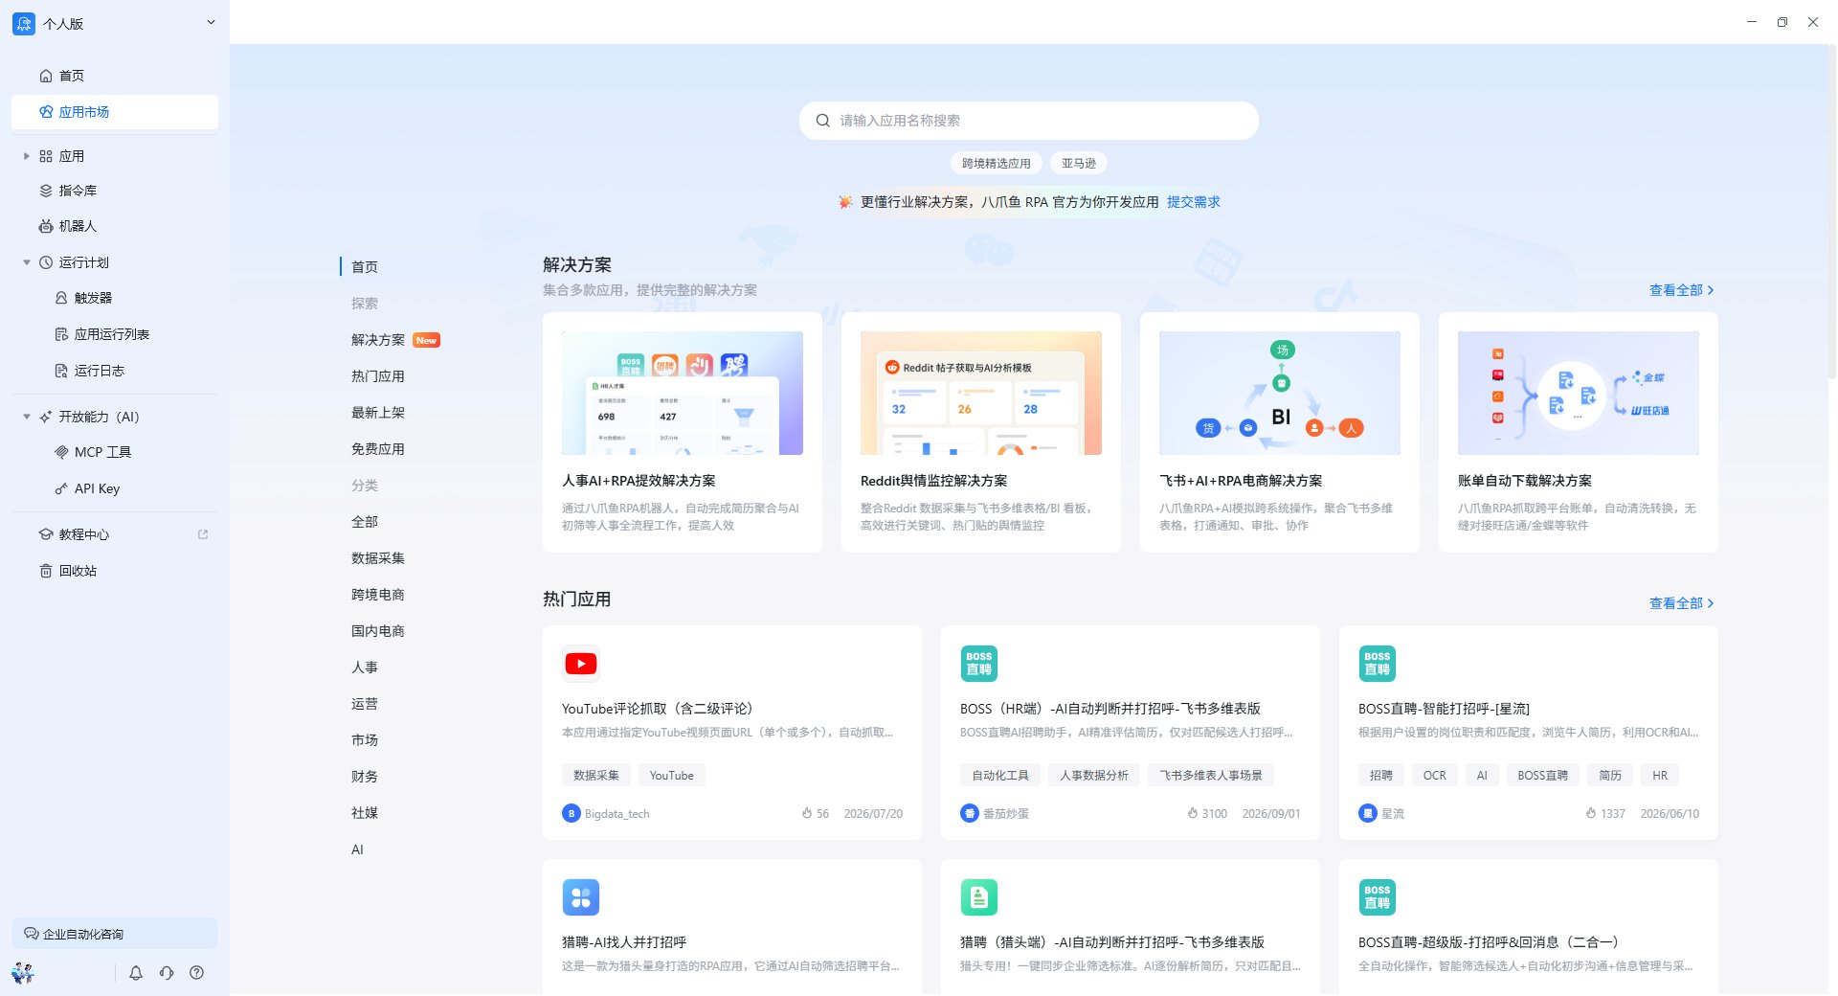Open 回收站 recycle bin

click(x=115, y=571)
